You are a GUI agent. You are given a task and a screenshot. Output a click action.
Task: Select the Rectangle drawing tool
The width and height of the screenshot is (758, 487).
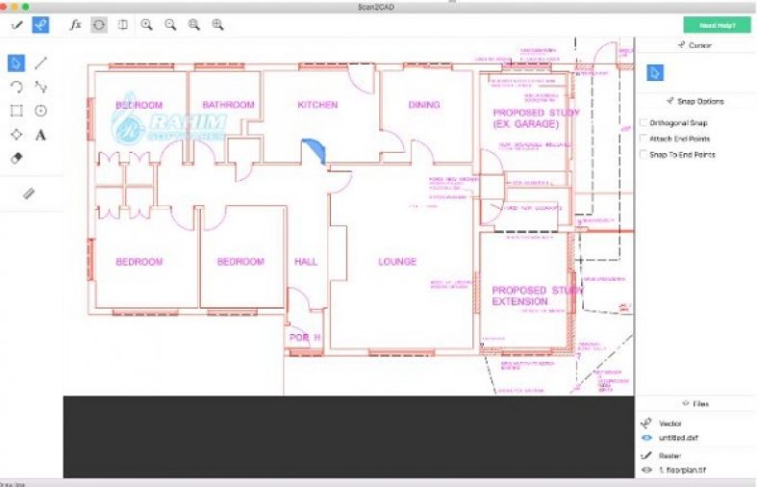[x=16, y=111]
